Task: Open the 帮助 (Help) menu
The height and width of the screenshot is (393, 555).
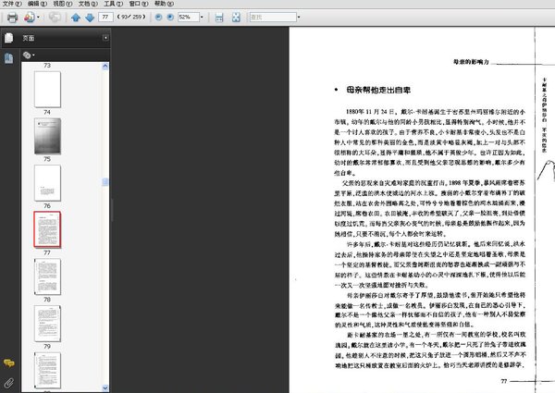Action: (160, 5)
